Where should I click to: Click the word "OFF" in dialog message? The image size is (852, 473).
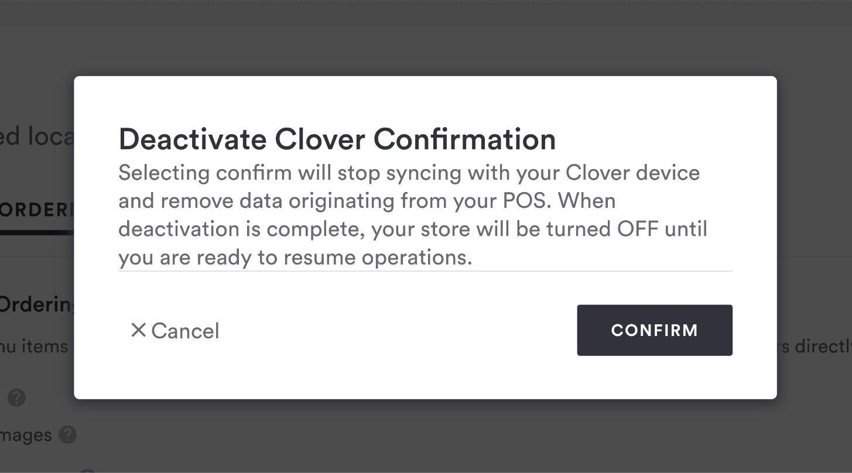tap(638, 229)
